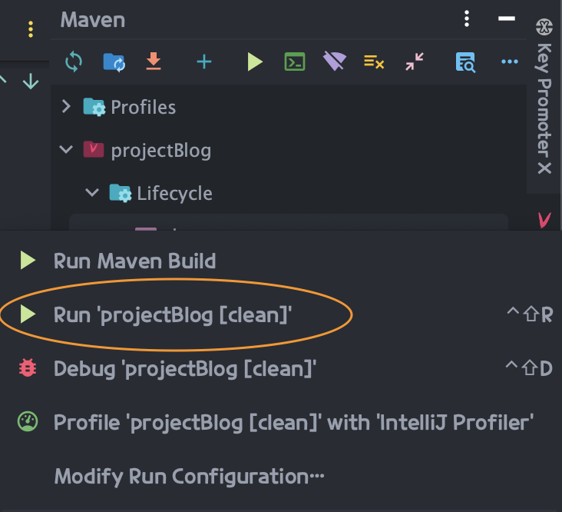
Task: Choose Run Maven Build menu entry
Action: pos(281,261)
